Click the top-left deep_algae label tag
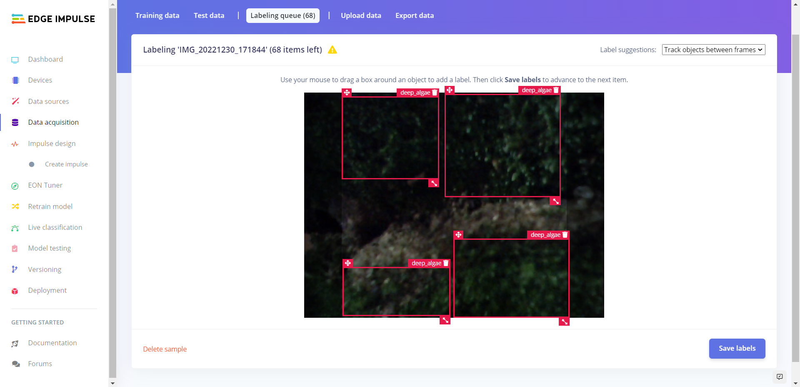 [415, 93]
